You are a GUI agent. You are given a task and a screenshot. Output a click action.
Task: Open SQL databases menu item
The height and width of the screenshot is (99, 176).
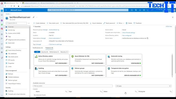click(12, 54)
